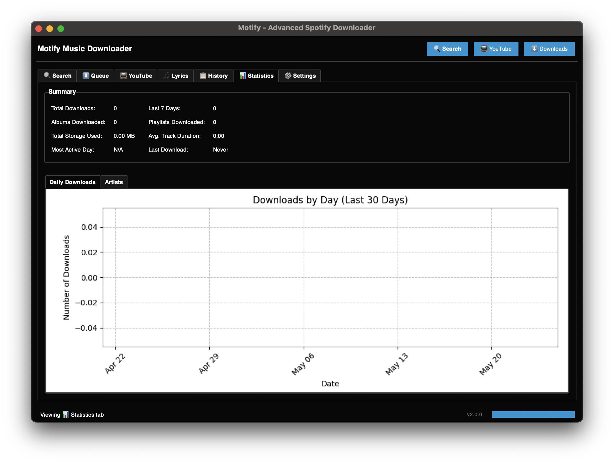Screen dimensions: 614x463
Task: Click the 'May 13' date axis label
Action: click(397, 364)
